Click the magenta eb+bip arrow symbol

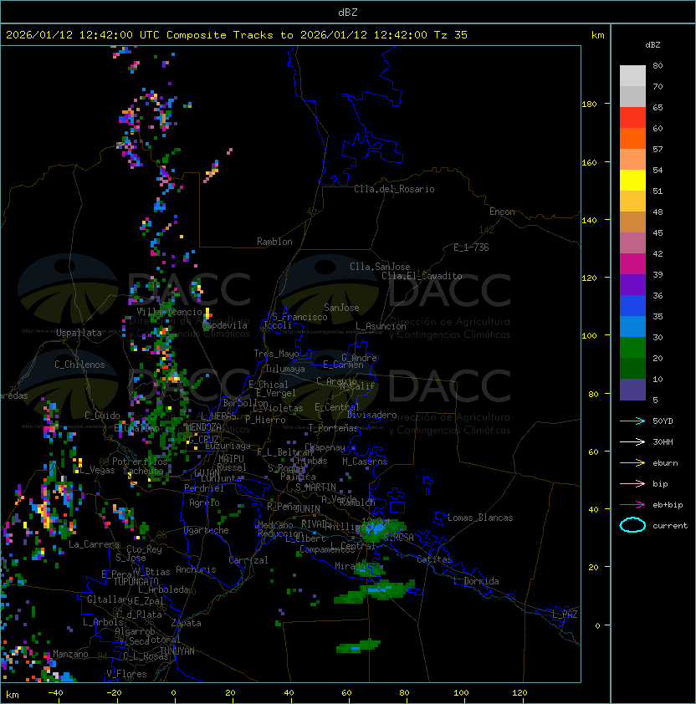pyautogui.click(x=632, y=505)
